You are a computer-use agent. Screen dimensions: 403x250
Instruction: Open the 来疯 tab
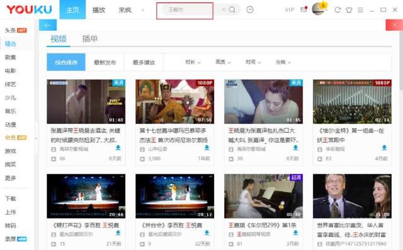pyautogui.click(x=125, y=10)
